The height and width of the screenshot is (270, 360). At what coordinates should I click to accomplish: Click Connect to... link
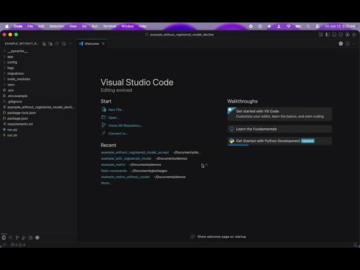click(118, 133)
